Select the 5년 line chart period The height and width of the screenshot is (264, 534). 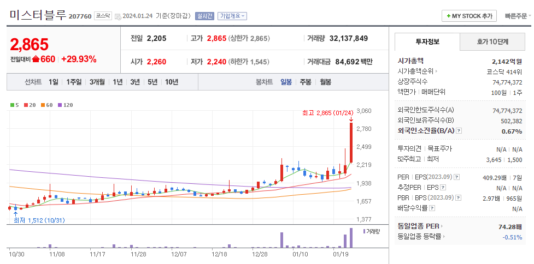(152, 82)
